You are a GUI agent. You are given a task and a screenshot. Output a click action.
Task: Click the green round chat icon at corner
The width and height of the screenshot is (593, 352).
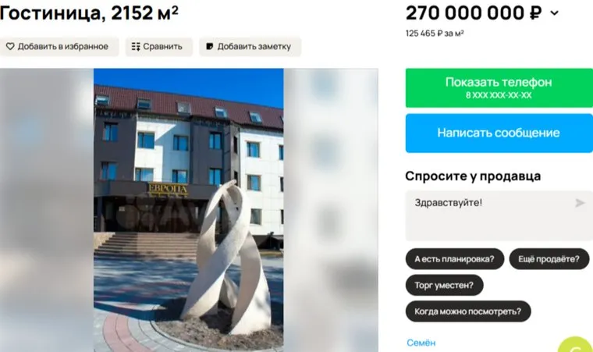pos(577,346)
